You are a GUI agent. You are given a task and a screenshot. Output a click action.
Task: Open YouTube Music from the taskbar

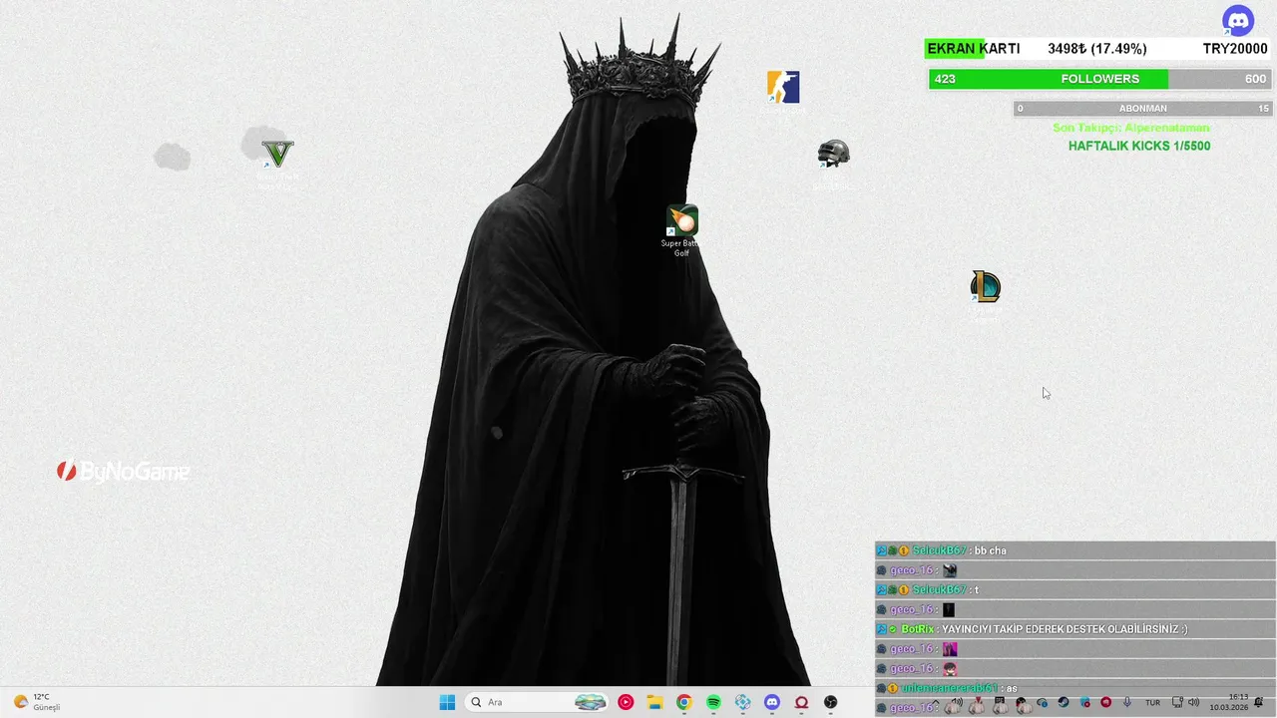coord(626,702)
